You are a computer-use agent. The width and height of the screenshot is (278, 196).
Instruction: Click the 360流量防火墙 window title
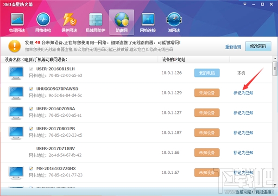[x=18, y=4]
